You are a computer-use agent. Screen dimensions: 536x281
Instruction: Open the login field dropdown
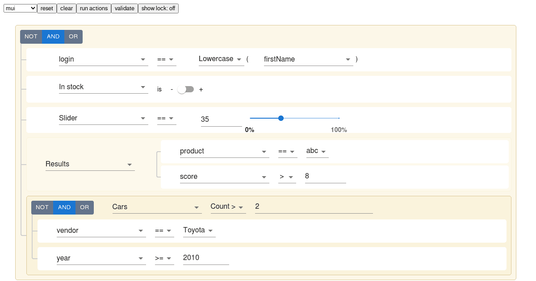tap(103, 59)
